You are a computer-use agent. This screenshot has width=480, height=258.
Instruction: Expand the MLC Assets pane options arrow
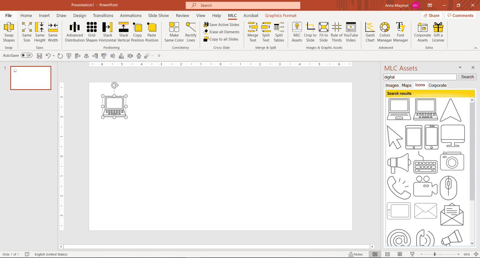coord(460,68)
